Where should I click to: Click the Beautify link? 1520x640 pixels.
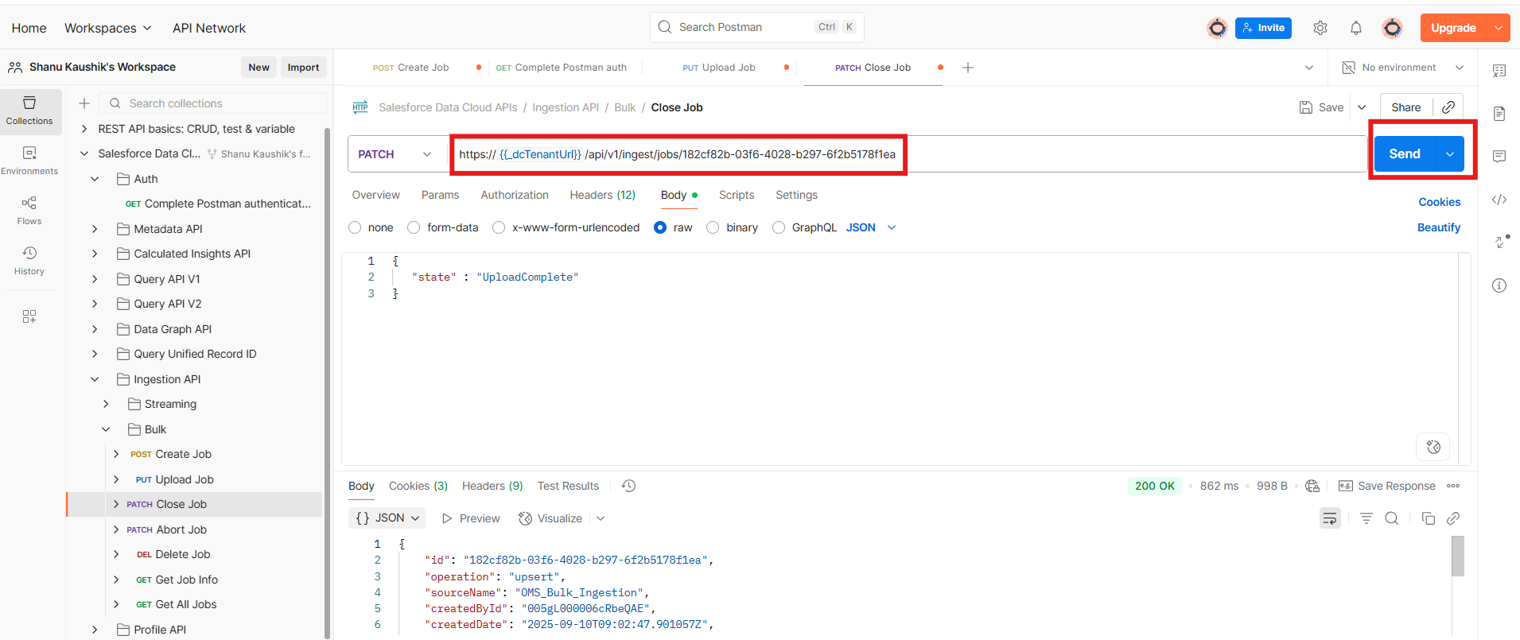[1438, 227]
